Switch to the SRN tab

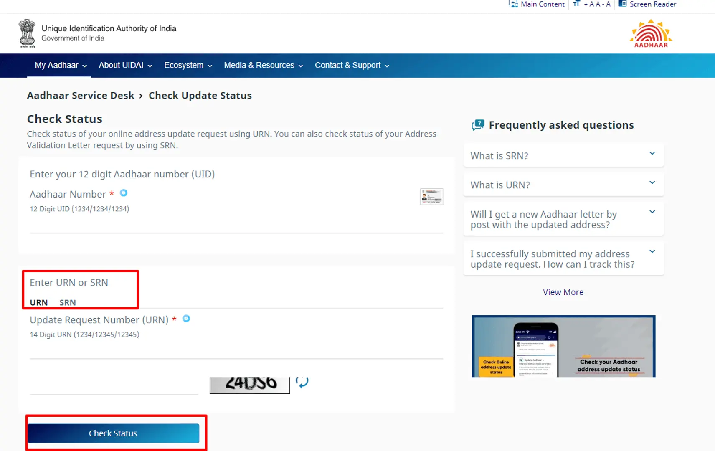coord(68,302)
